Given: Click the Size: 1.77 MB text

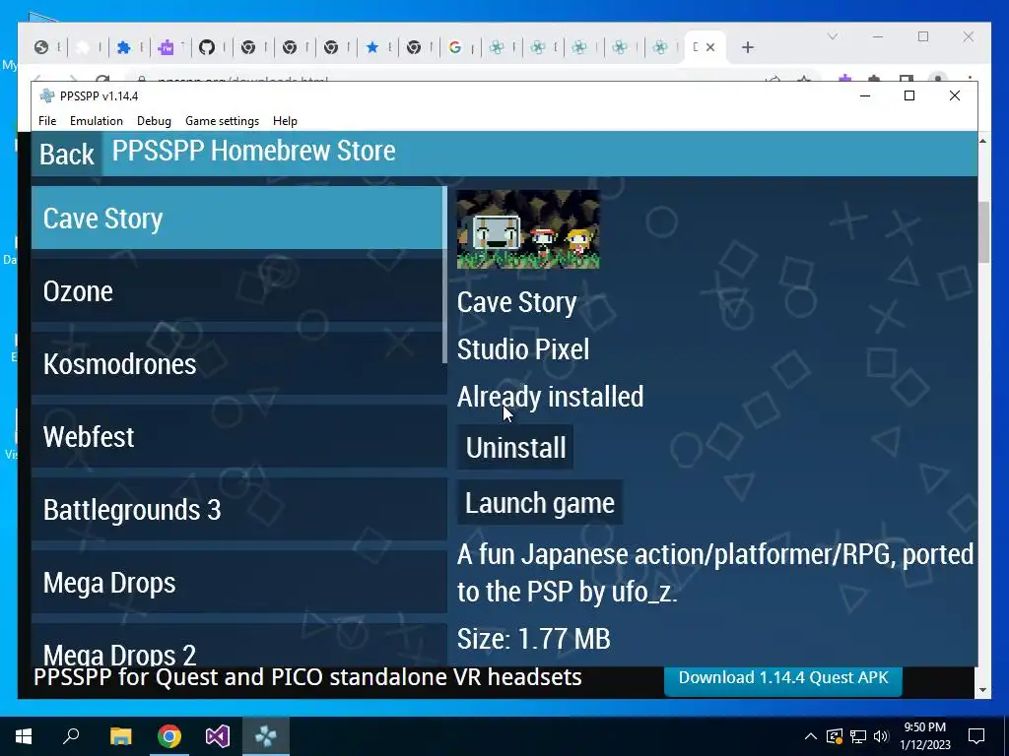Looking at the screenshot, I should pos(533,638).
